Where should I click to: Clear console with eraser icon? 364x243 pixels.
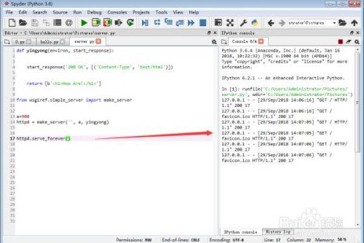coord(348,42)
